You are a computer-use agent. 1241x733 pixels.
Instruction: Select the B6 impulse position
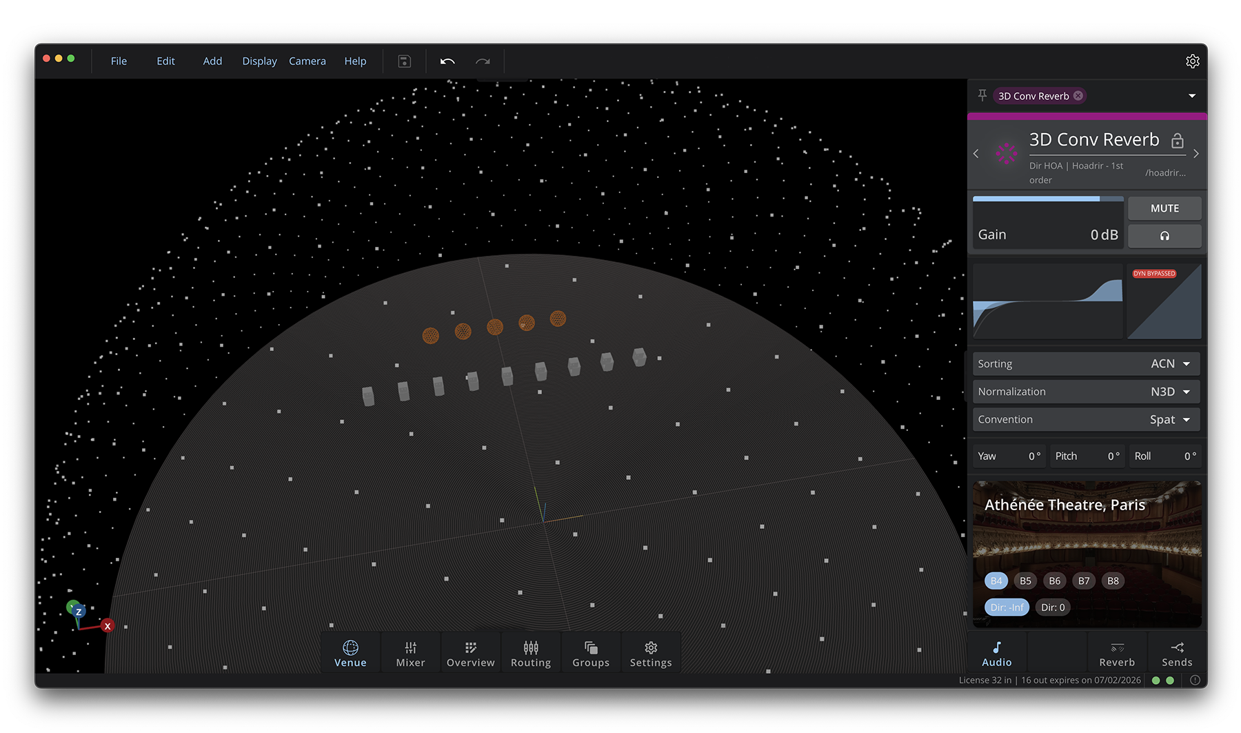(1054, 581)
